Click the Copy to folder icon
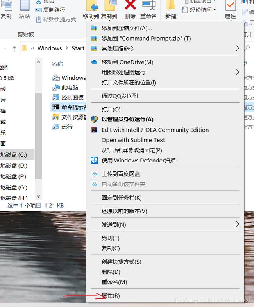This screenshot has width=254, height=307. (110, 5)
